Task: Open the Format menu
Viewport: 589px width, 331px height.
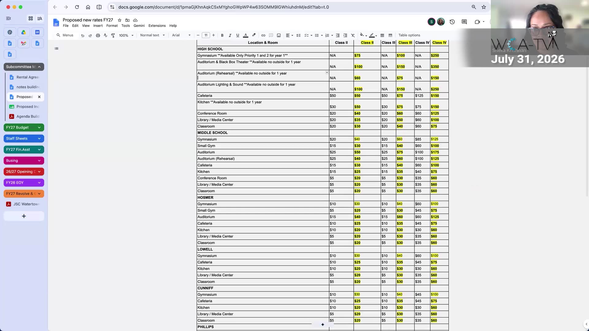Action: 112,26
